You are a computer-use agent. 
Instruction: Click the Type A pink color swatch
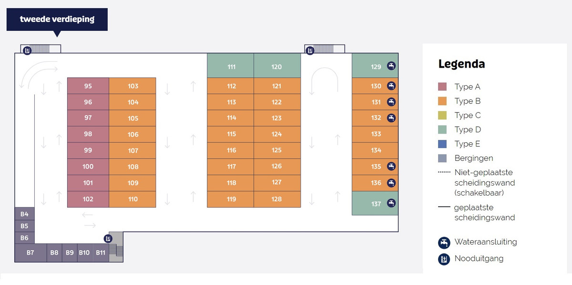tap(442, 87)
